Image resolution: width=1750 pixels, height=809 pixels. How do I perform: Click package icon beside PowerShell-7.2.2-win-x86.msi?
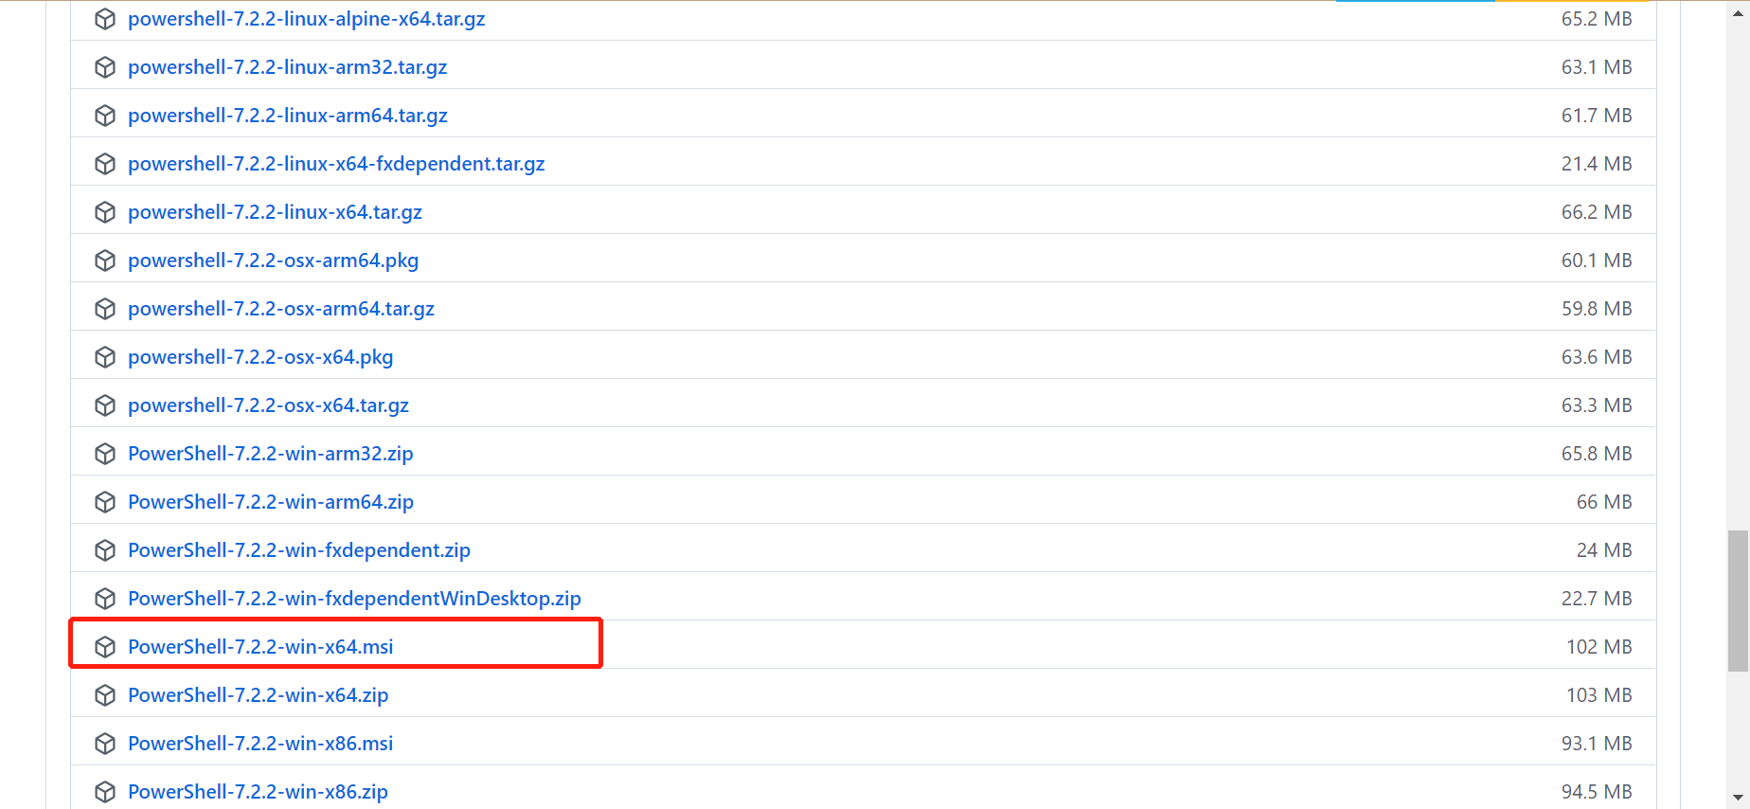coord(105,744)
